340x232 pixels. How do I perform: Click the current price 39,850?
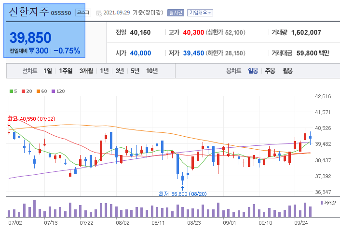(x=30, y=38)
